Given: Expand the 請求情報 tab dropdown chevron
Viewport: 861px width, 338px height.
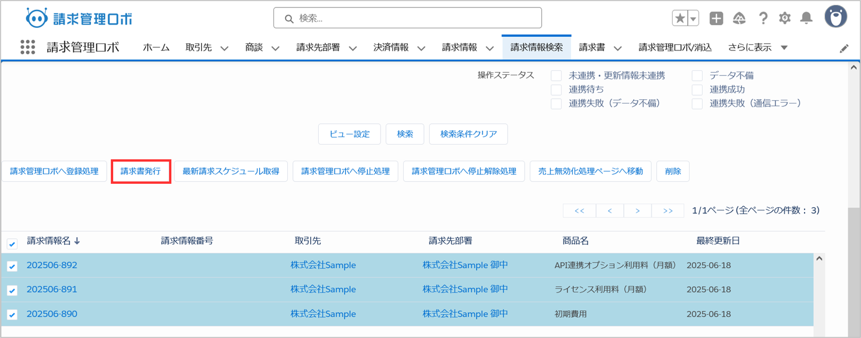Looking at the screenshot, I should coord(490,48).
